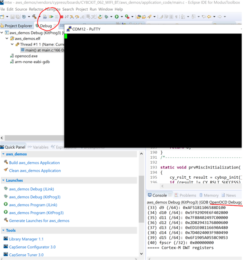243x260 pixels.
Task: Click the build hammer toolbar icon
Action: click(34, 17)
